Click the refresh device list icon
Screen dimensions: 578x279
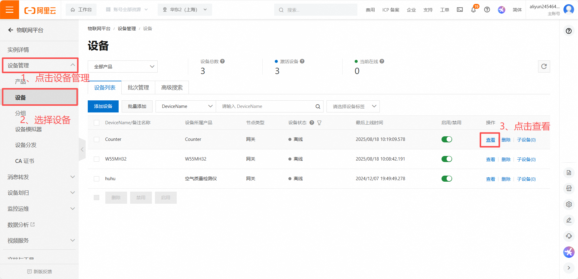pyautogui.click(x=544, y=67)
